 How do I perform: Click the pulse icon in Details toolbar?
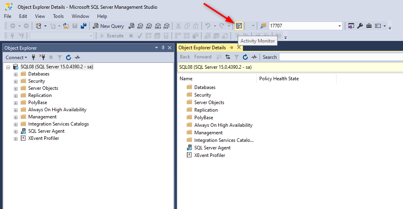(254, 57)
